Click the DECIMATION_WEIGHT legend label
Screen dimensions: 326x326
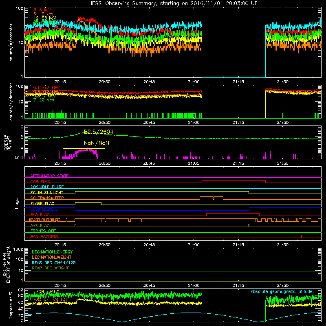(x=52, y=257)
